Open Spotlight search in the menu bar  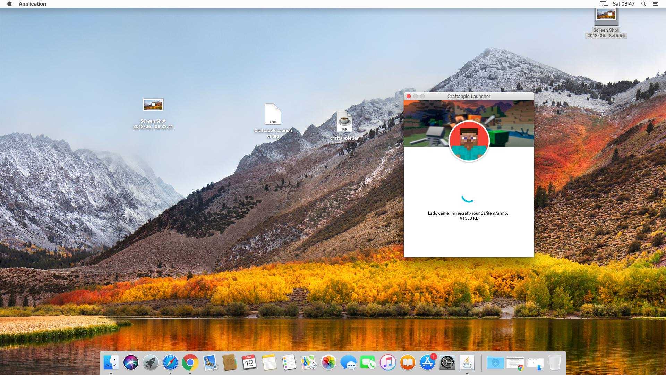pyautogui.click(x=643, y=4)
